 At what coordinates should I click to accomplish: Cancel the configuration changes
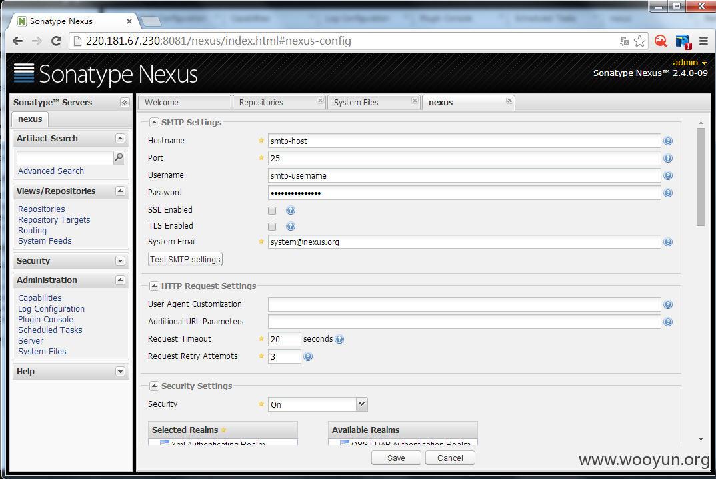(x=450, y=458)
